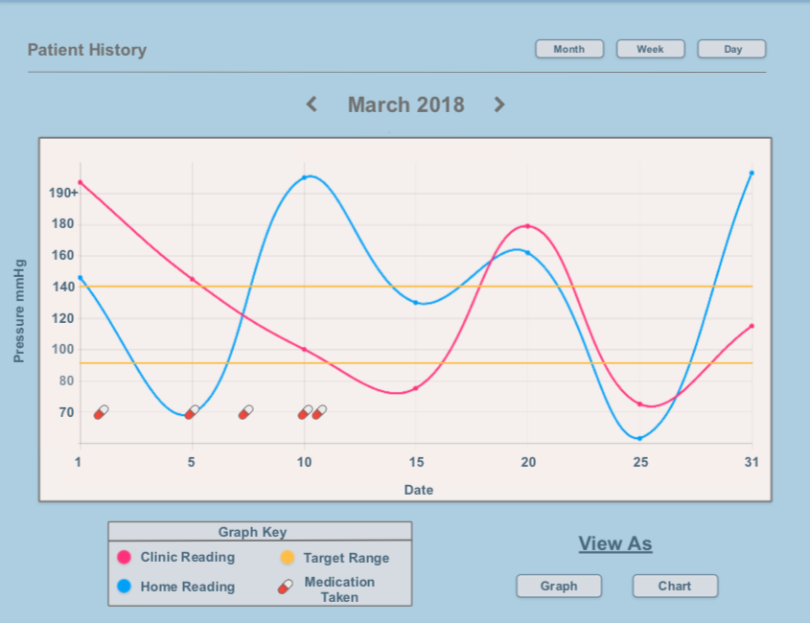Click the medication pill icon in the Graph Key
810x623 pixels.
(x=286, y=587)
